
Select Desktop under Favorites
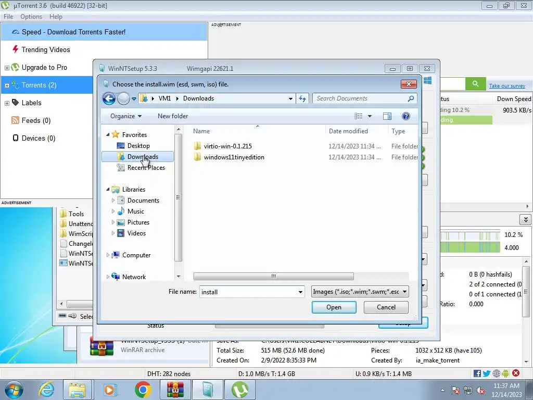point(138,146)
